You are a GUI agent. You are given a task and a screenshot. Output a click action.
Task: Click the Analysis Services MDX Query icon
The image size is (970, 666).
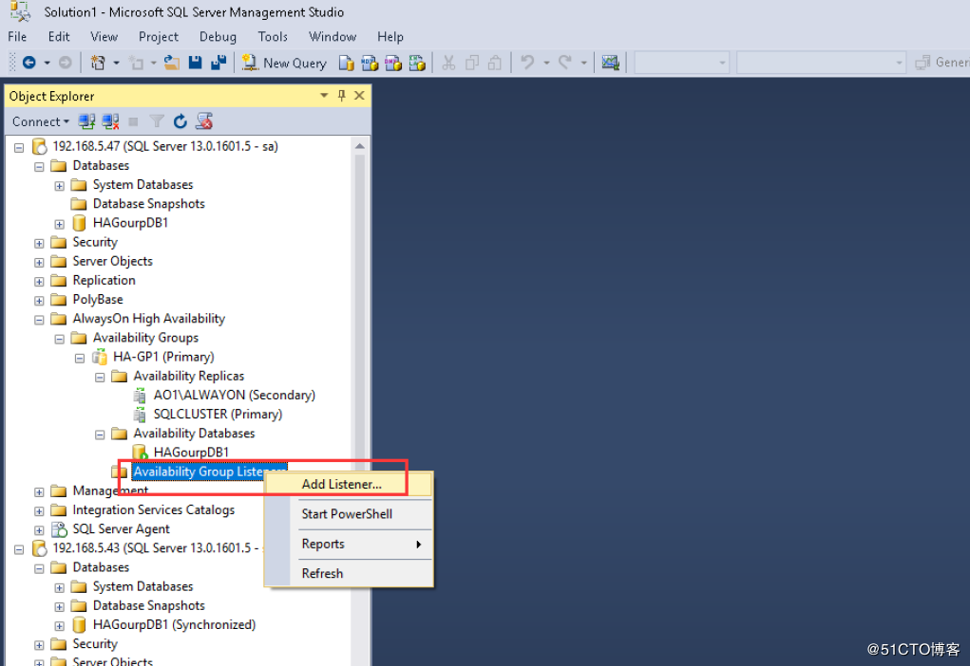coord(370,63)
